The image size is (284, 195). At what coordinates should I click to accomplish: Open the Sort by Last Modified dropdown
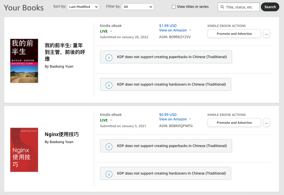pyautogui.click(x=83, y=7)
